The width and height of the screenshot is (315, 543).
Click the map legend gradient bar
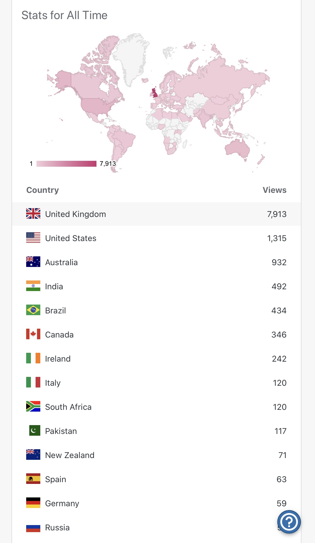pos(66,164)
